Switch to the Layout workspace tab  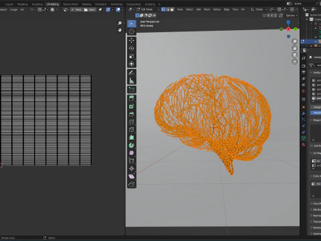(x=9, y=4)
